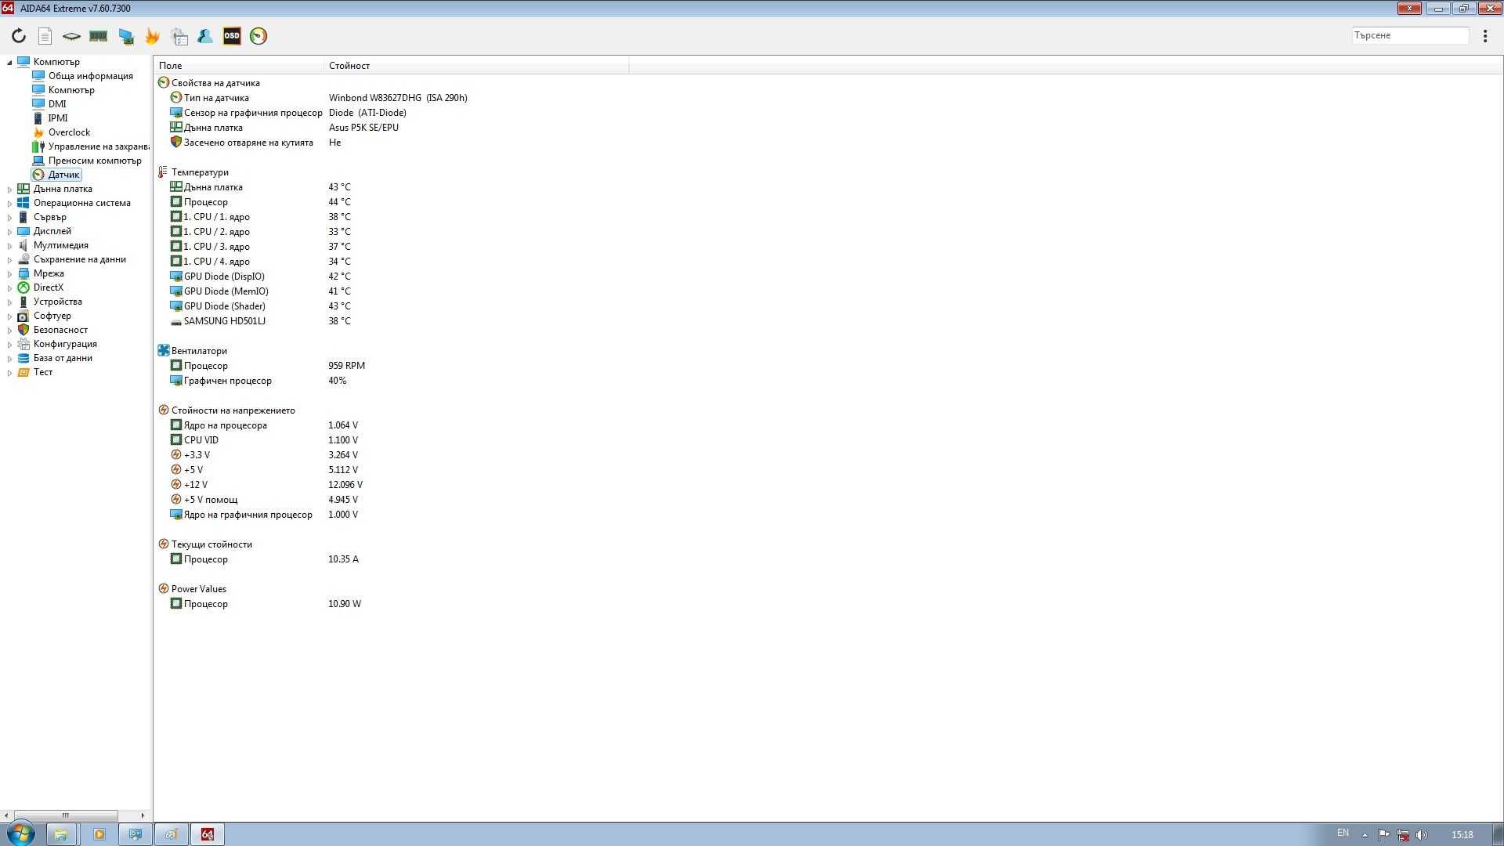This screenshot has width=1504, height=846.
Task: Show hidden tray icons arrow
Action: [x=1365, y=835]
